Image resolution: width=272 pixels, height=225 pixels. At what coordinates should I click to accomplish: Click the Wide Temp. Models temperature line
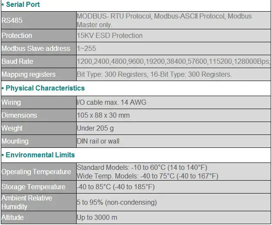tap(147, 176)
